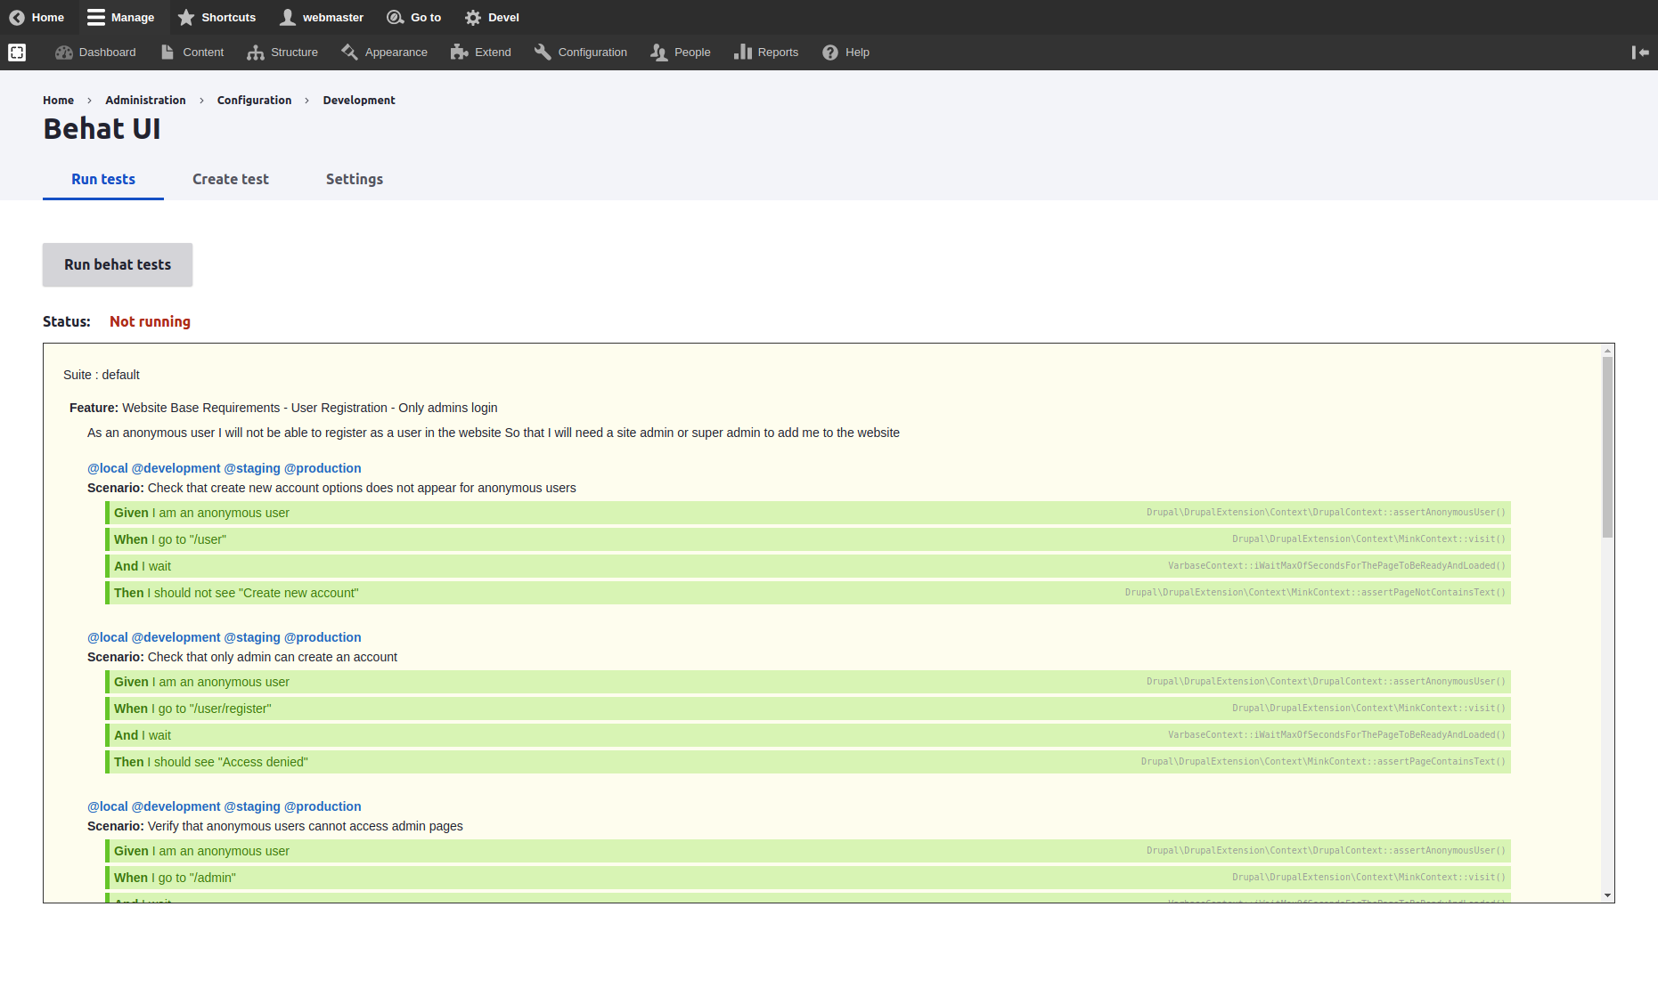Click step Then I should not see "Create new account"

pos(808,593)
